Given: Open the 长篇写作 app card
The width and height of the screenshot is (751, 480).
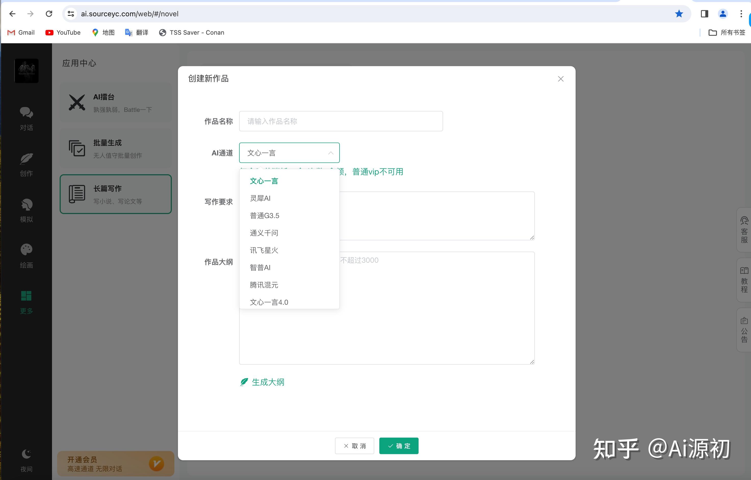Looking at the screenshot, I should coord(116,194).
